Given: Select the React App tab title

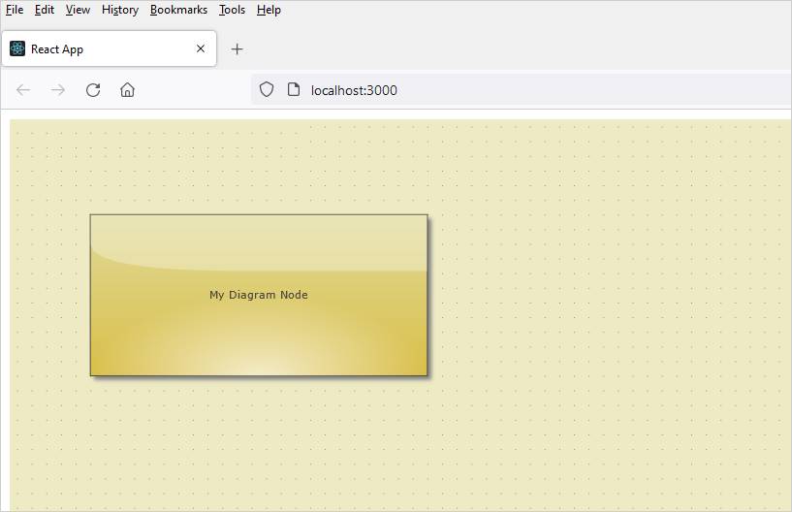Looking at the screenshot, I should 57,49.
